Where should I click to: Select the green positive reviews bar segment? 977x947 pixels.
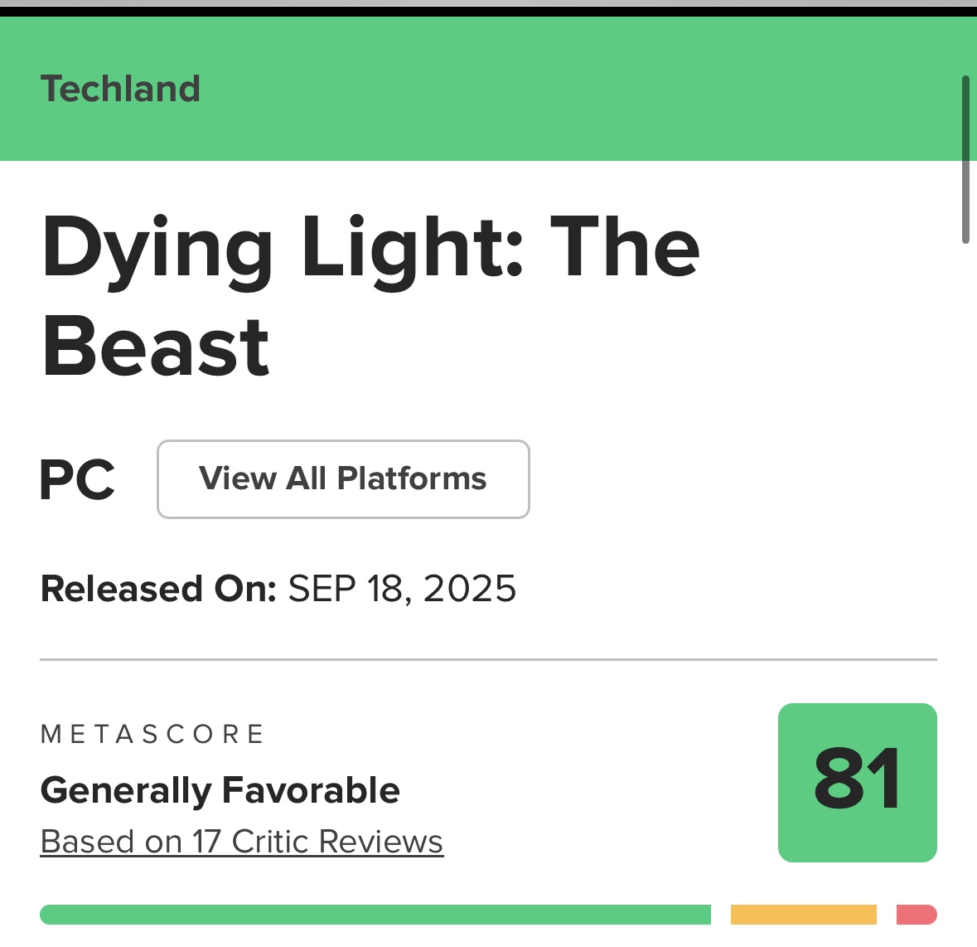pos(375,915)
